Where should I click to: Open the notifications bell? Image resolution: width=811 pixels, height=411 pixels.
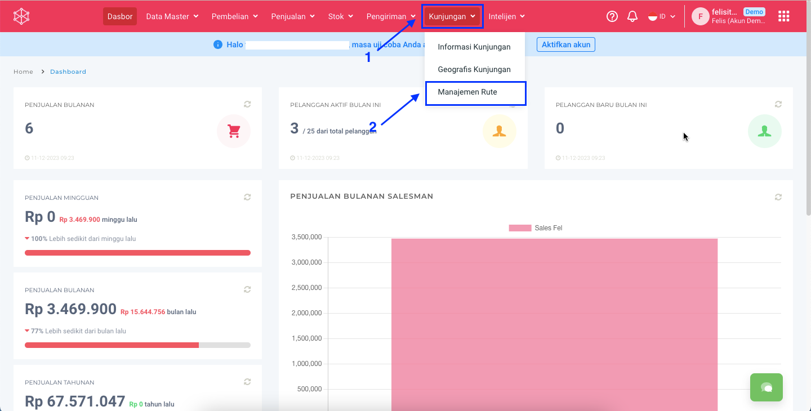coord(632,16)
